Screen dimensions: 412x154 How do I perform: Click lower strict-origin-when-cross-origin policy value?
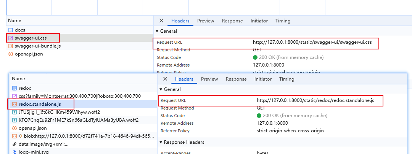(x=290, y=131)
